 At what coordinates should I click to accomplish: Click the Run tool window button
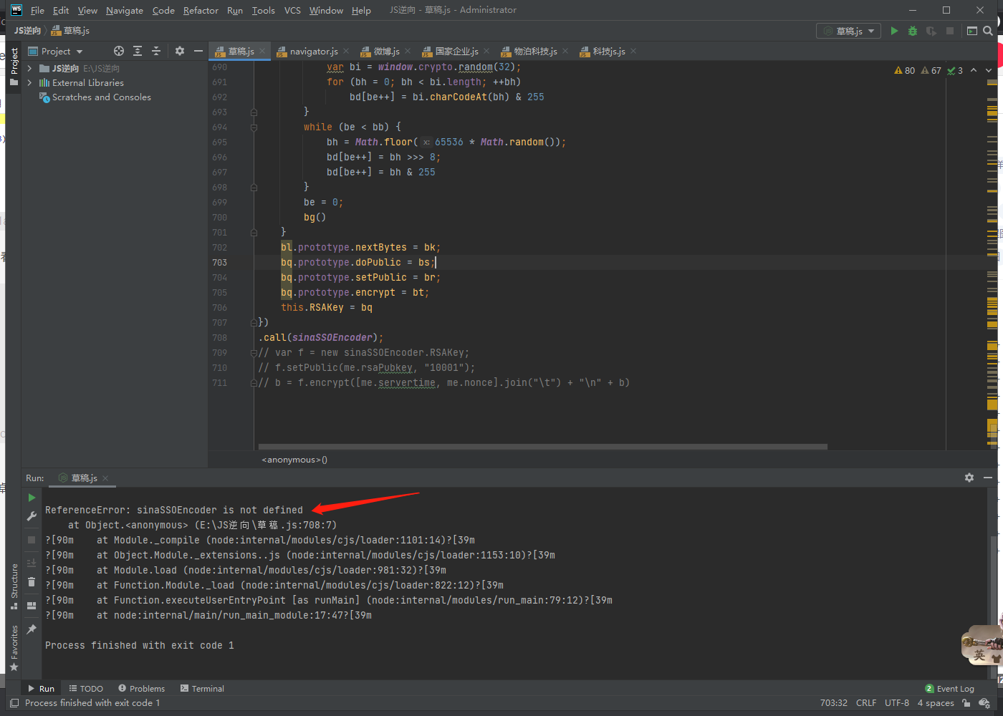tap(42, 689)
